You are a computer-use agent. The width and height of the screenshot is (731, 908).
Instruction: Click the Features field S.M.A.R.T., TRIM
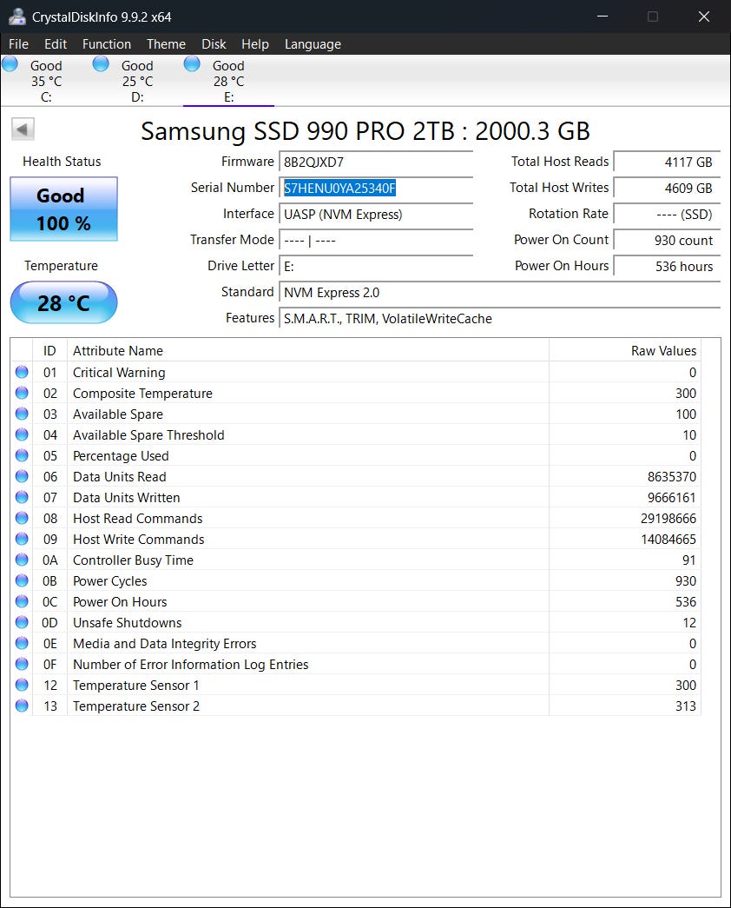[499, 319]
